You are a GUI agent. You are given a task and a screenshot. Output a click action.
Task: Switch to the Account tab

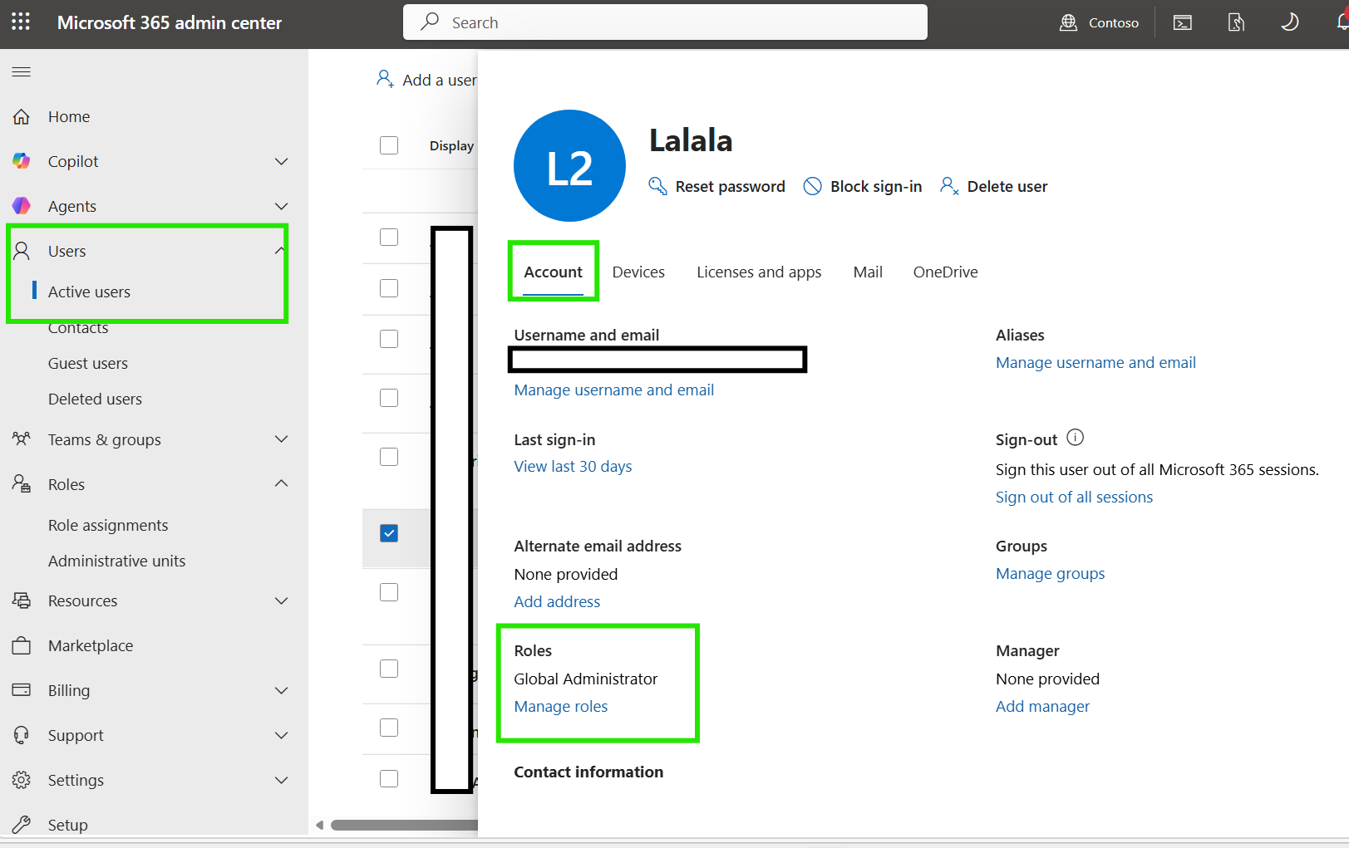click(553, 272)
